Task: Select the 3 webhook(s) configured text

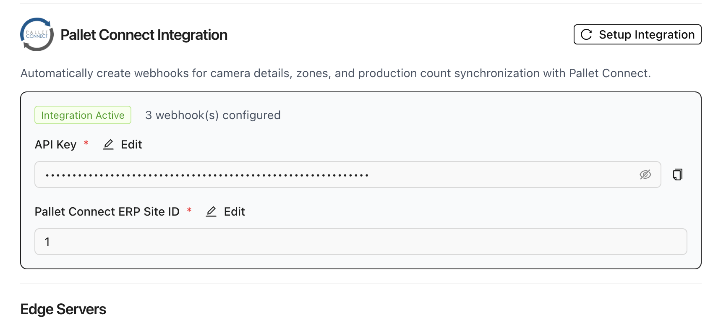Action: coord(213,115)
